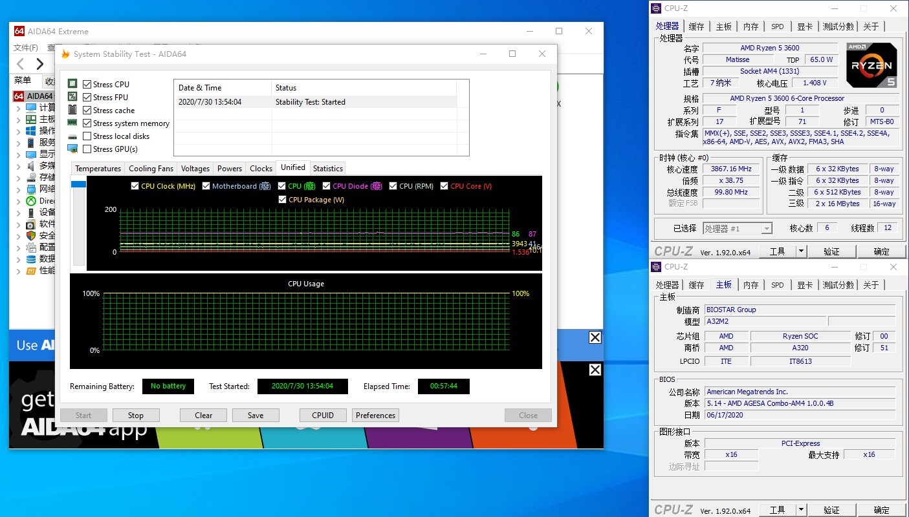This screenshot has width=909, height=517.
Task: Toggle the Motherboard temperature graph checkbox
Action: click(x=206, y=186)
